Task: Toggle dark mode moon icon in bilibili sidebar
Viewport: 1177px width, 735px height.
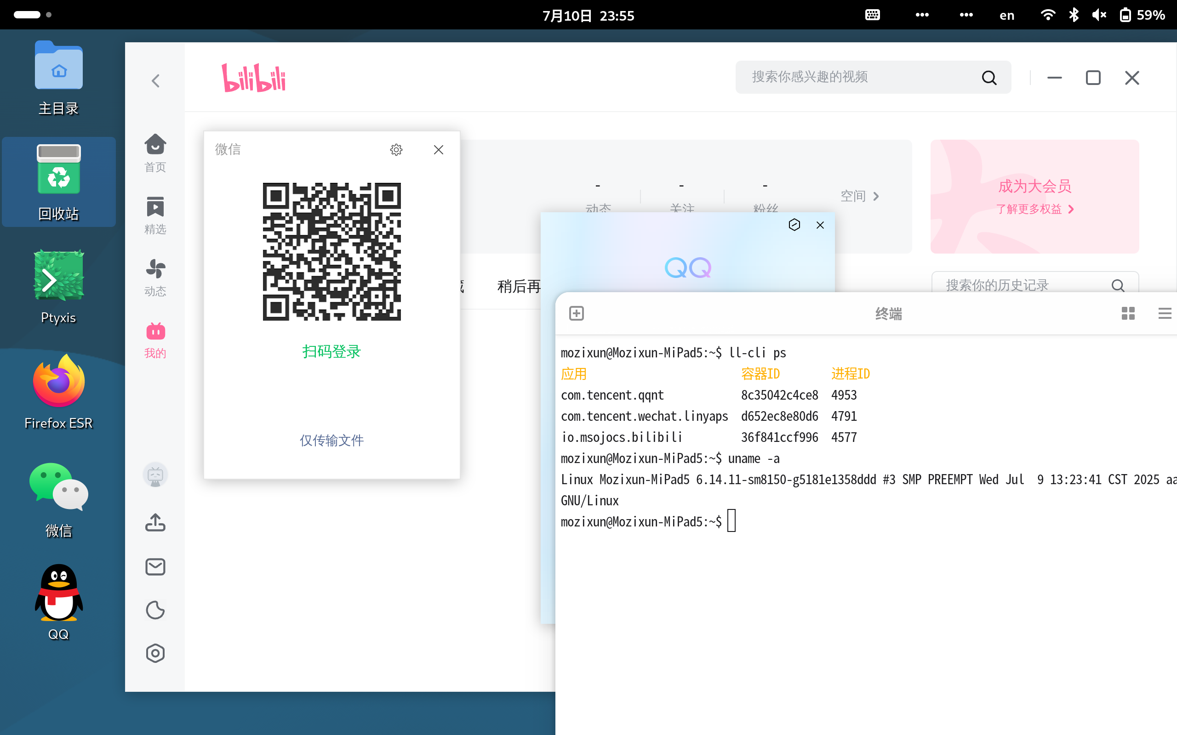Action: coord(155,610)
